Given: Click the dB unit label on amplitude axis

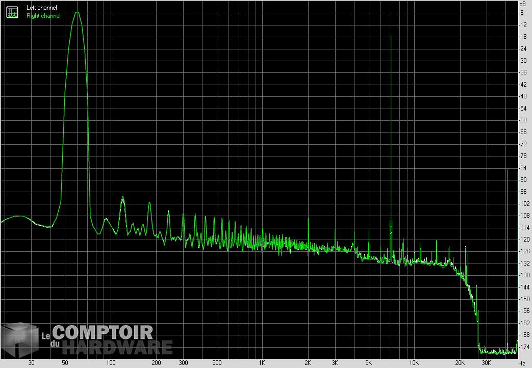Looking at the screenshot, I should click(521, 4).
